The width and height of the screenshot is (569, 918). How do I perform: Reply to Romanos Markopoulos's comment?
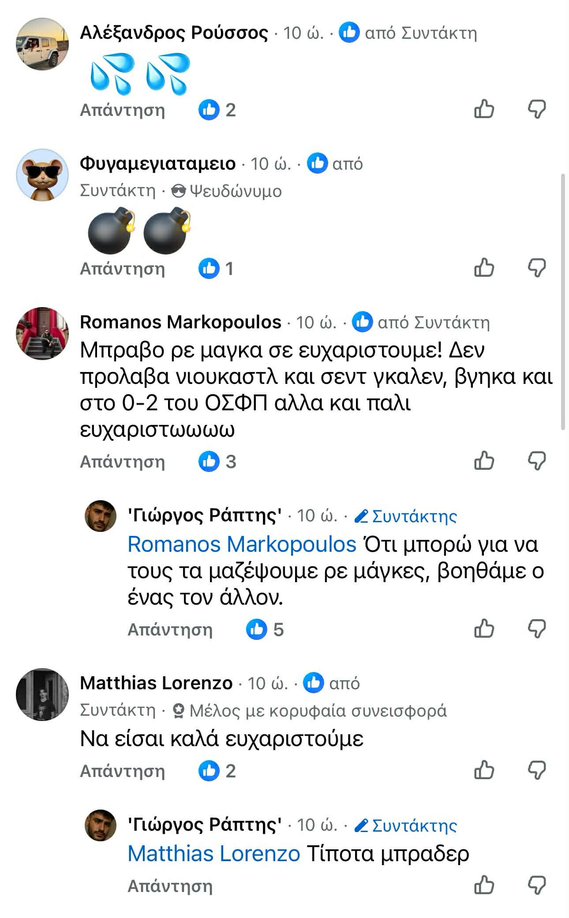(x=122, y=462)
